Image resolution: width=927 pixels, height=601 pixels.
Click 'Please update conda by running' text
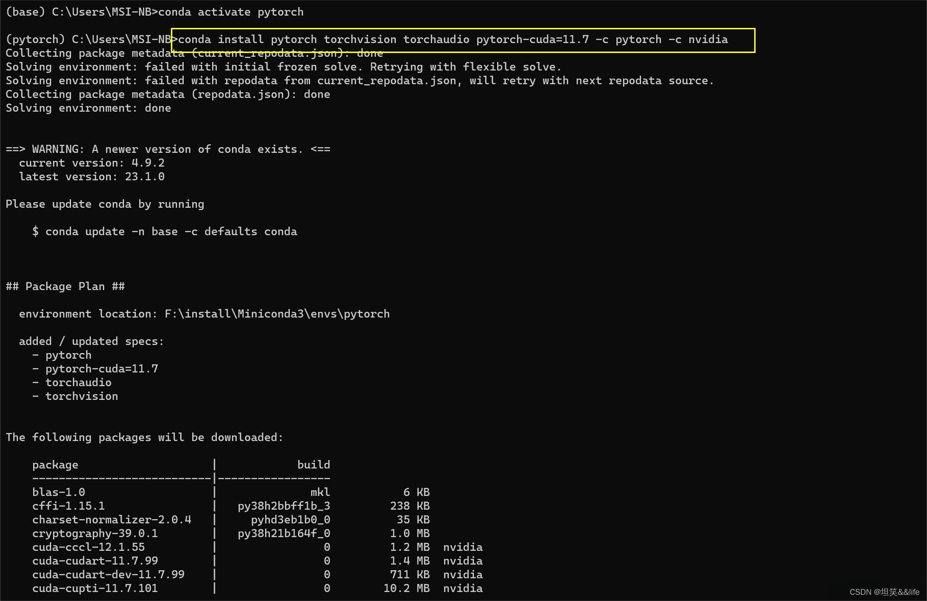105,204
